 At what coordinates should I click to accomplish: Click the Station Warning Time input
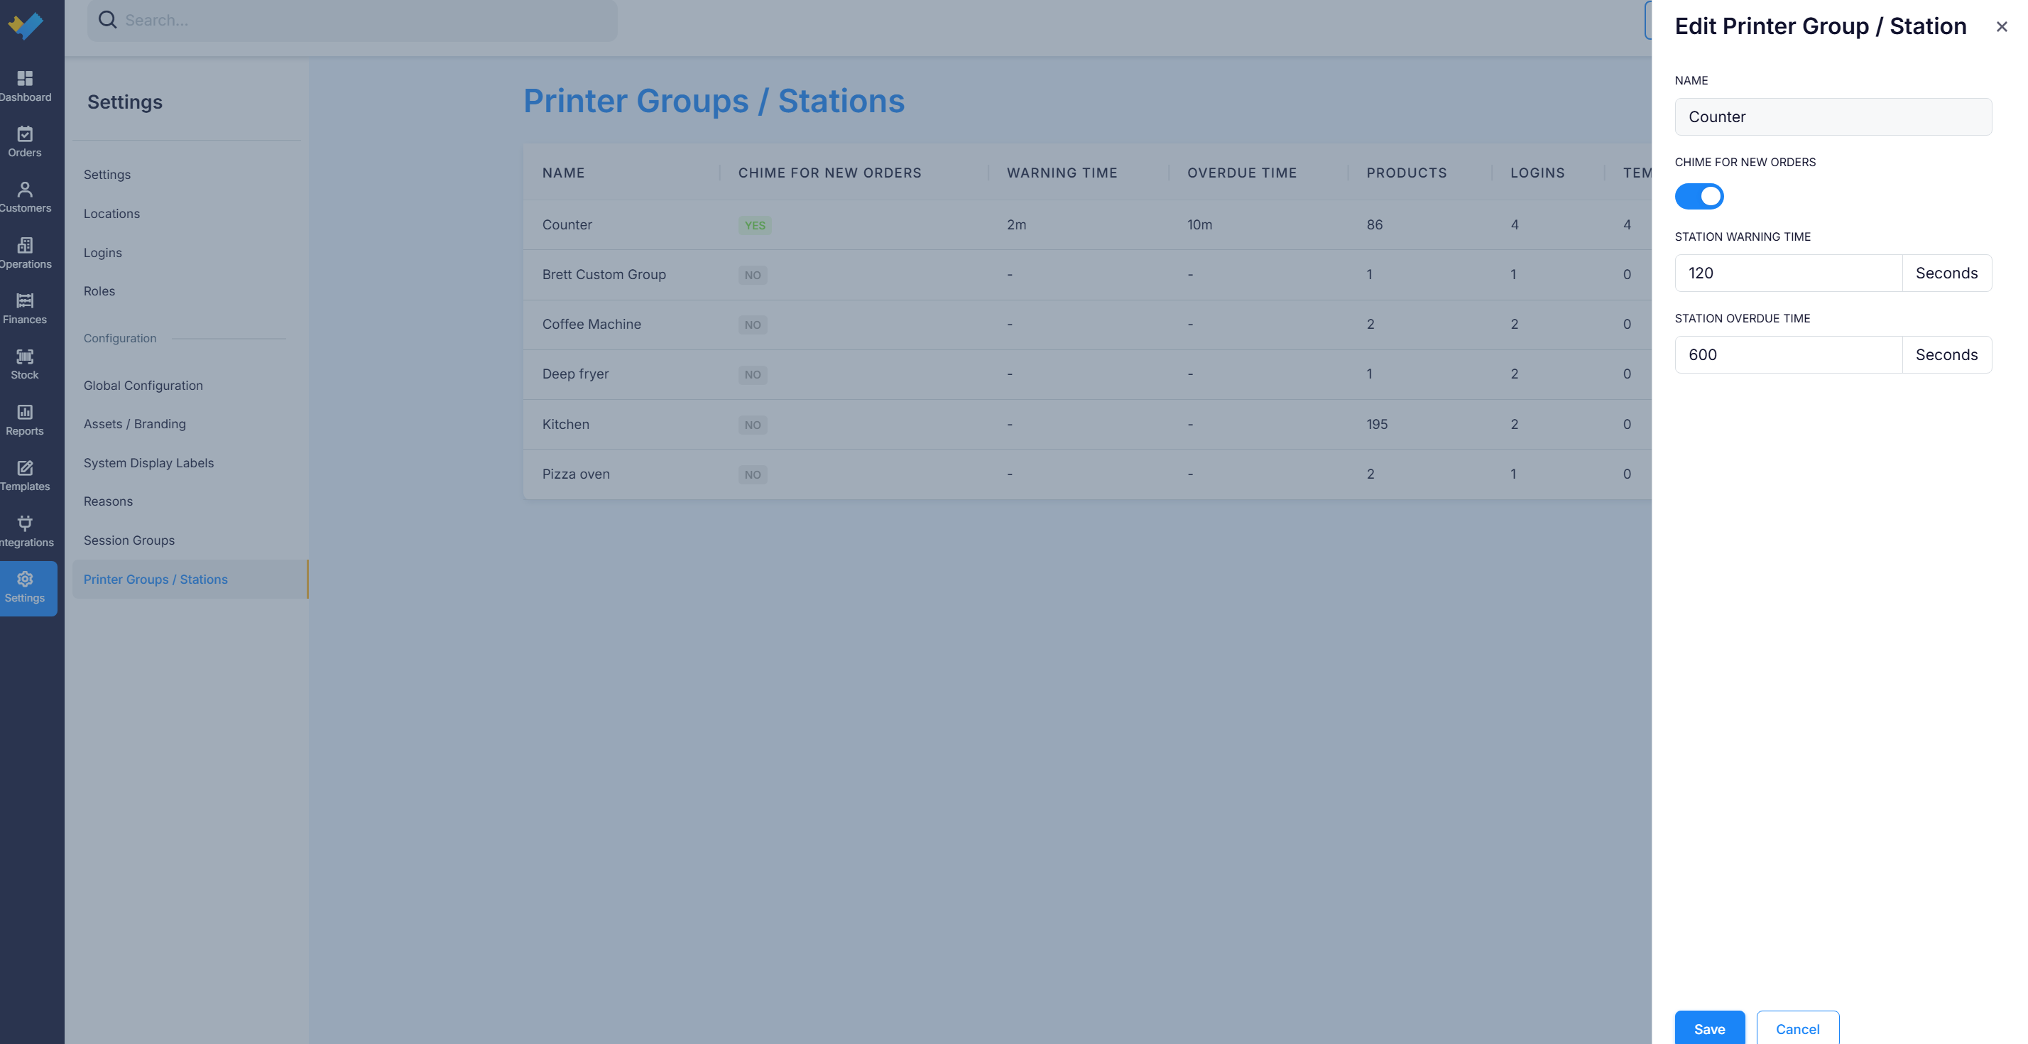pyautogui.click(x=1788, y=273)
